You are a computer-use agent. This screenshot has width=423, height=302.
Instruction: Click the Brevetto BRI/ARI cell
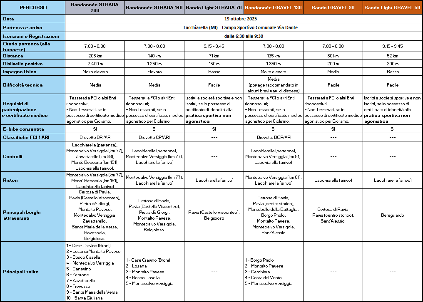(x=95, y=137)
